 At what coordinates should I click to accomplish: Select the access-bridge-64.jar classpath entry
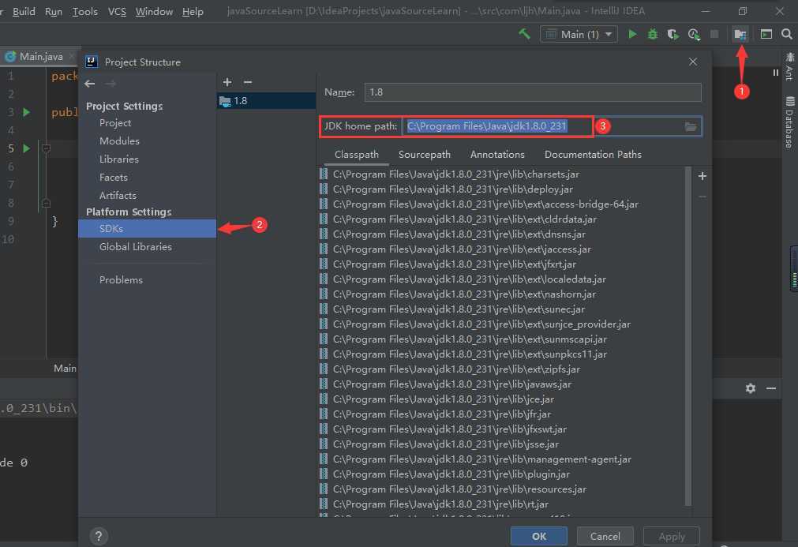coord(485,204)
